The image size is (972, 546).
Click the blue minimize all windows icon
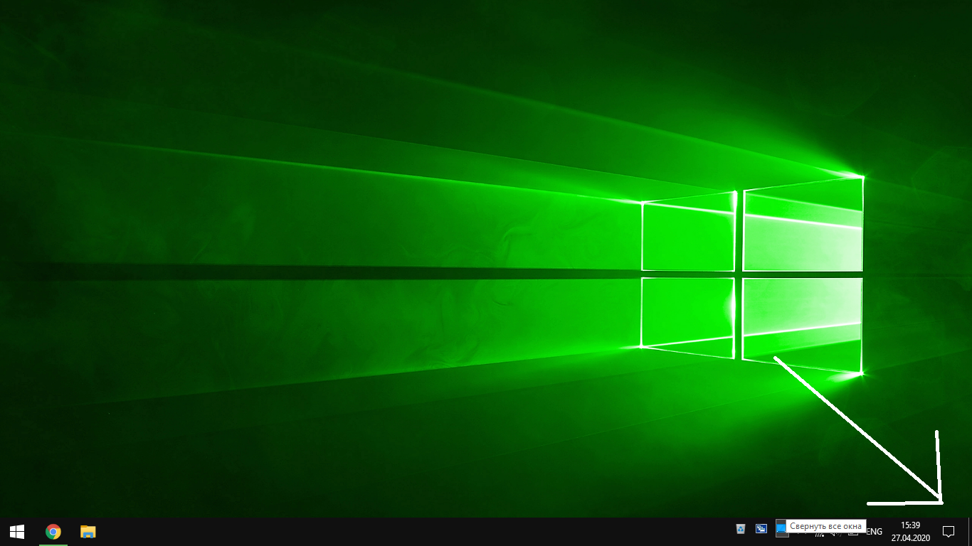(781, 528)
